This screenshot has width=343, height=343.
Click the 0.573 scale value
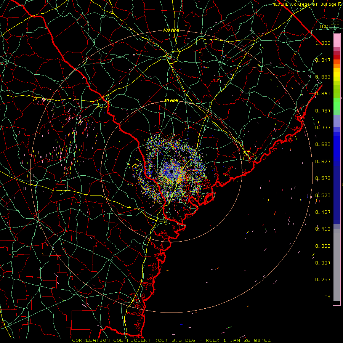323,178
